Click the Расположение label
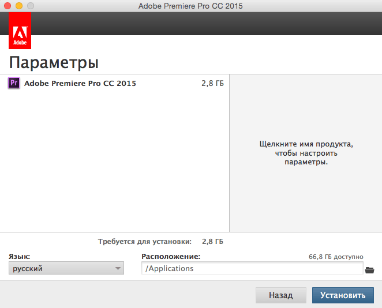This screenshot has width=382, height=308. [171, 257]
